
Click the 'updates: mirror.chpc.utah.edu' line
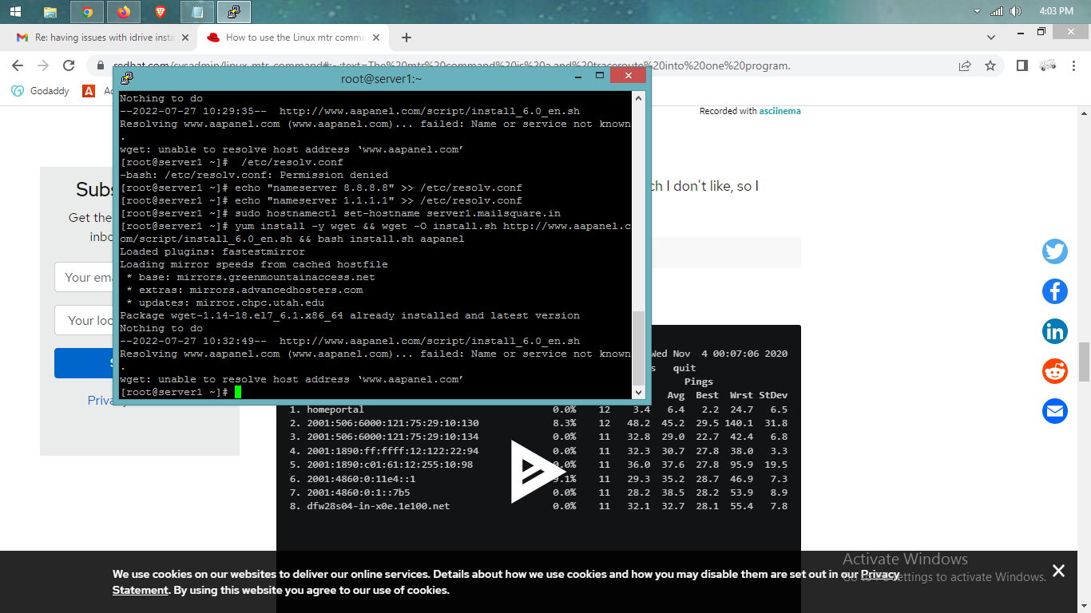(x=225, y=303)
